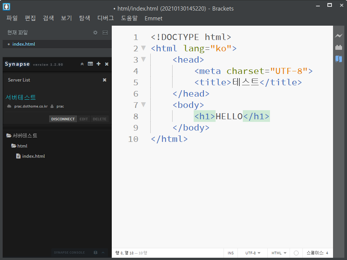Click the prac.dothome.co.kr host text
Viewport: 347px width, 260px height.
[31, 106]
